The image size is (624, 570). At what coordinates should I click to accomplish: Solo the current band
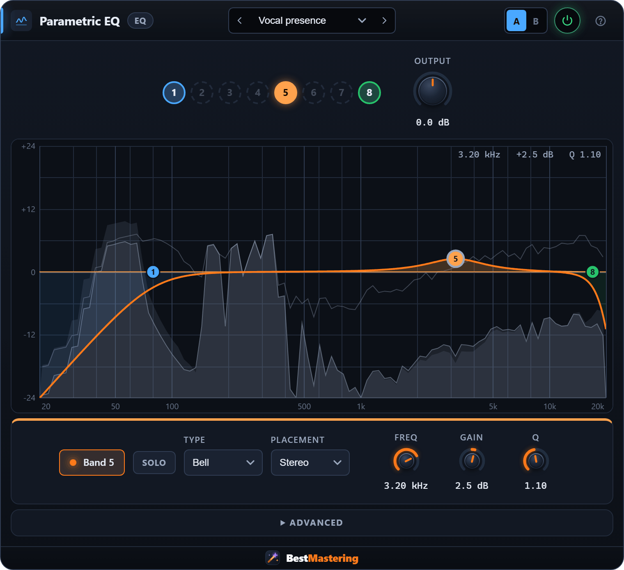tap(154, 463)
